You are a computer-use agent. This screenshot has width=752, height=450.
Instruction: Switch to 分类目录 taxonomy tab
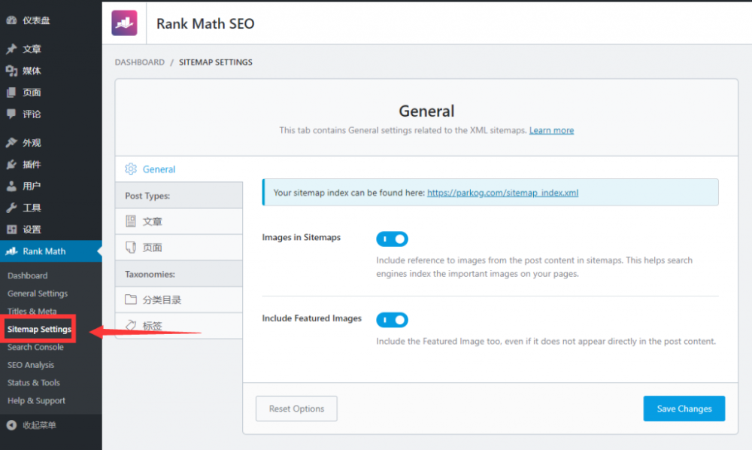pos(162,299)
